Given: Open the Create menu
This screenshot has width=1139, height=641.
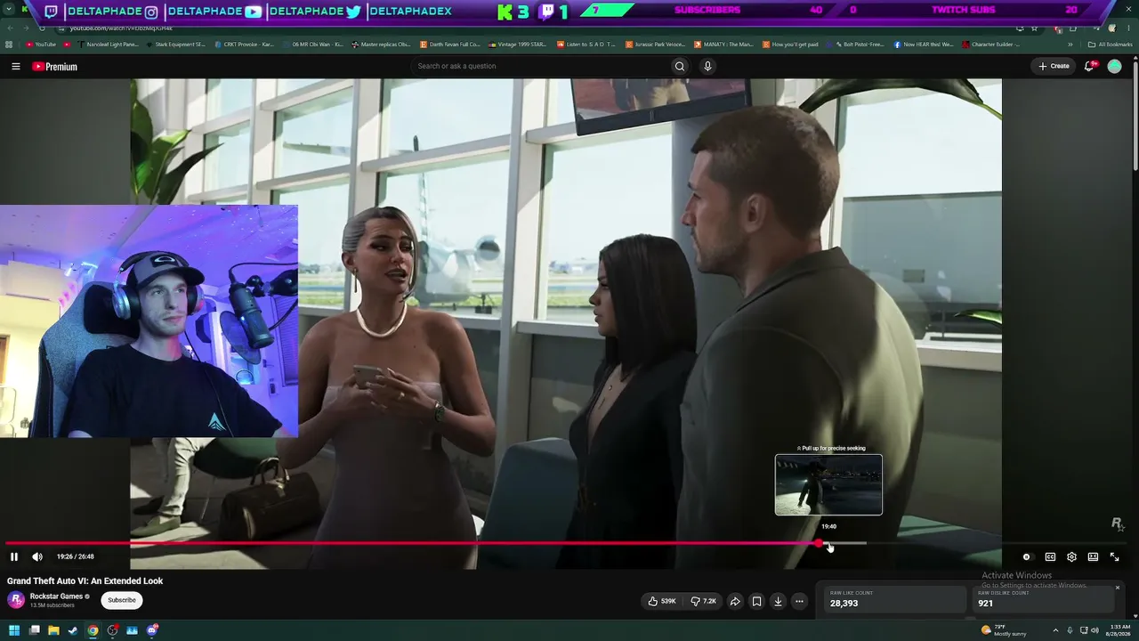Looking at the screenshot, I should pos(1054,66).
